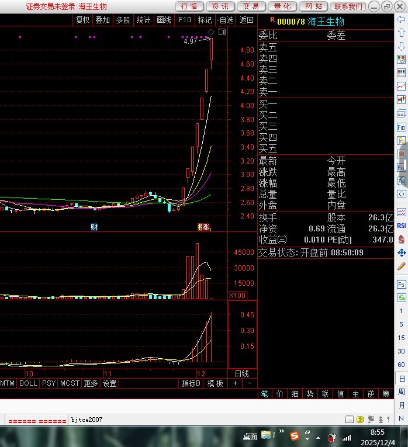Open the 指标B indicator dropdown
Screen dimensions: 408x447
tap(191, 383)
